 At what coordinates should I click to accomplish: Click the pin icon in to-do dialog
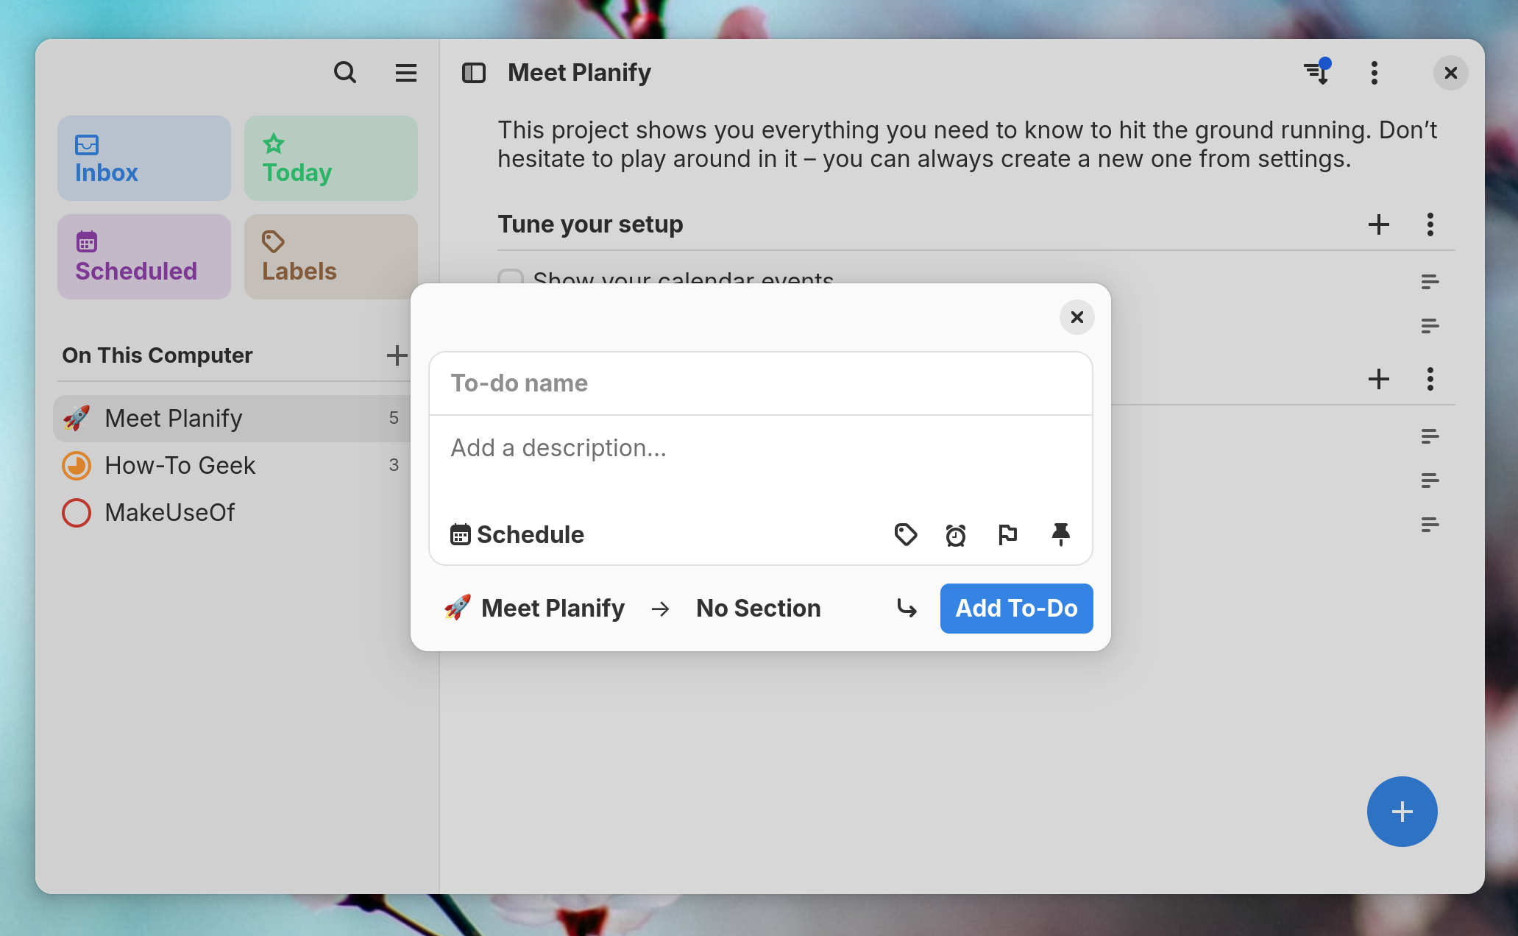(1060, 533)
